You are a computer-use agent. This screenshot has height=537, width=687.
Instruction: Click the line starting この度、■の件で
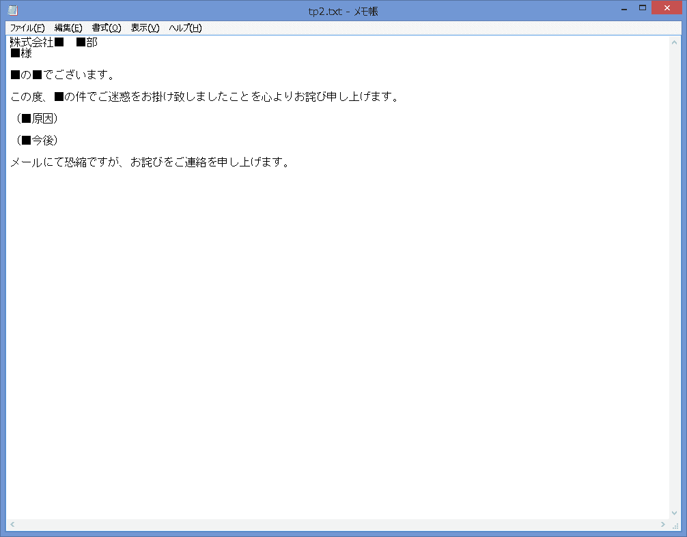[205, 97]
